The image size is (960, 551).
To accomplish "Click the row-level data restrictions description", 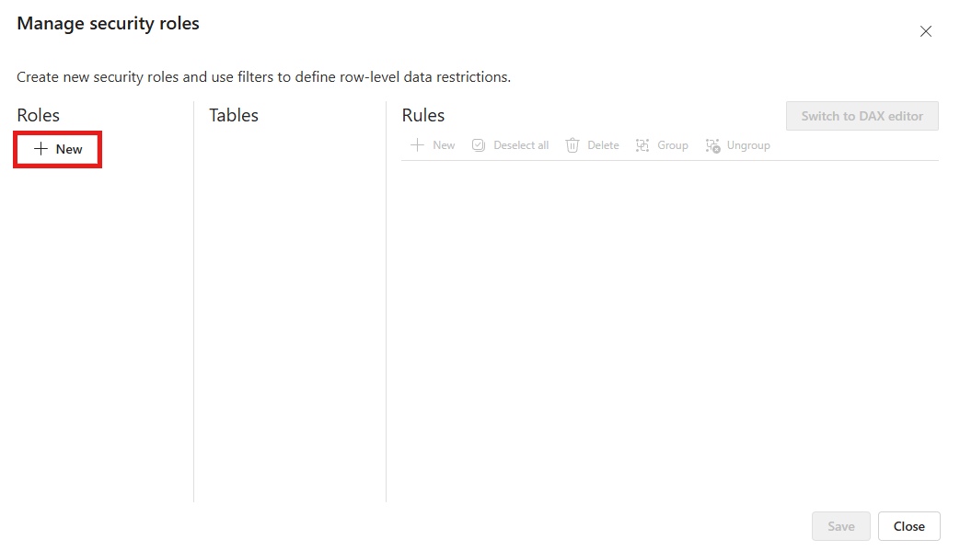I will point(264,77).
